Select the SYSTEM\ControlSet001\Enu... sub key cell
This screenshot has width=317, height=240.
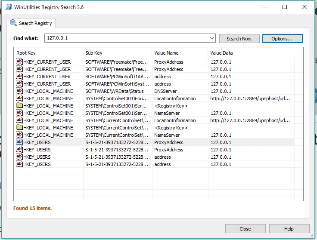click(x=116, y=98)
